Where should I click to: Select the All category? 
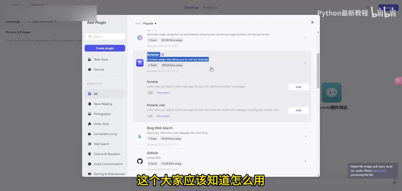tap(105, 94)
